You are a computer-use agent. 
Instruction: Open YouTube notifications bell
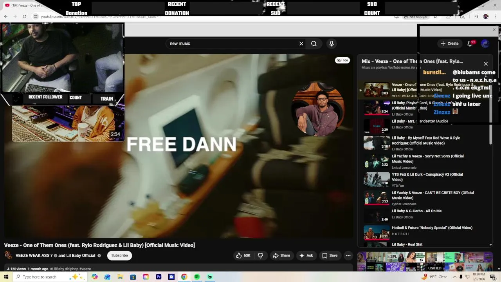(470, 43)
